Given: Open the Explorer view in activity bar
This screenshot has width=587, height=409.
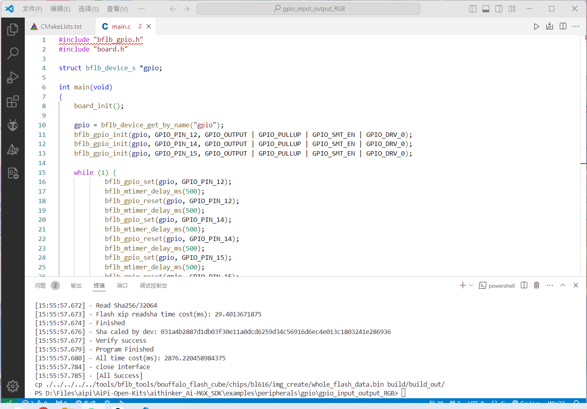Looking at the screenshot, I should tap(13, 29).
